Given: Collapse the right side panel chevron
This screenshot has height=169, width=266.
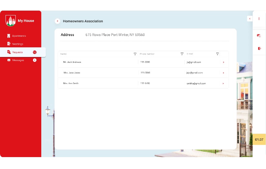Looking at the screenshot, I should (250, 19).
